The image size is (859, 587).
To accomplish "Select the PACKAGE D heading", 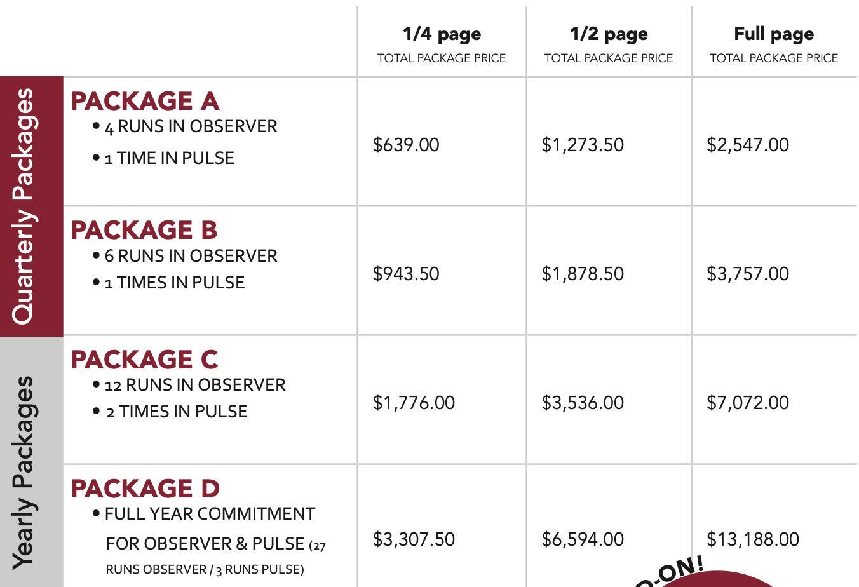I will pyautogui.click(x=145, y=489).
